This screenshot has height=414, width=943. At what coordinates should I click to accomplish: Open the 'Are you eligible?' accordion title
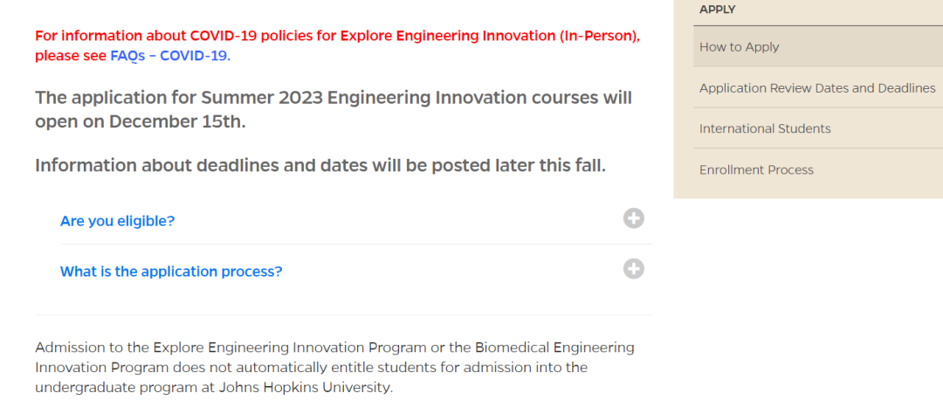click(117, 221)
